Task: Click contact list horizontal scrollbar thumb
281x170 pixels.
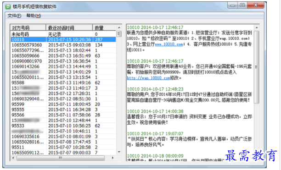Action: (x=61, y=158)
